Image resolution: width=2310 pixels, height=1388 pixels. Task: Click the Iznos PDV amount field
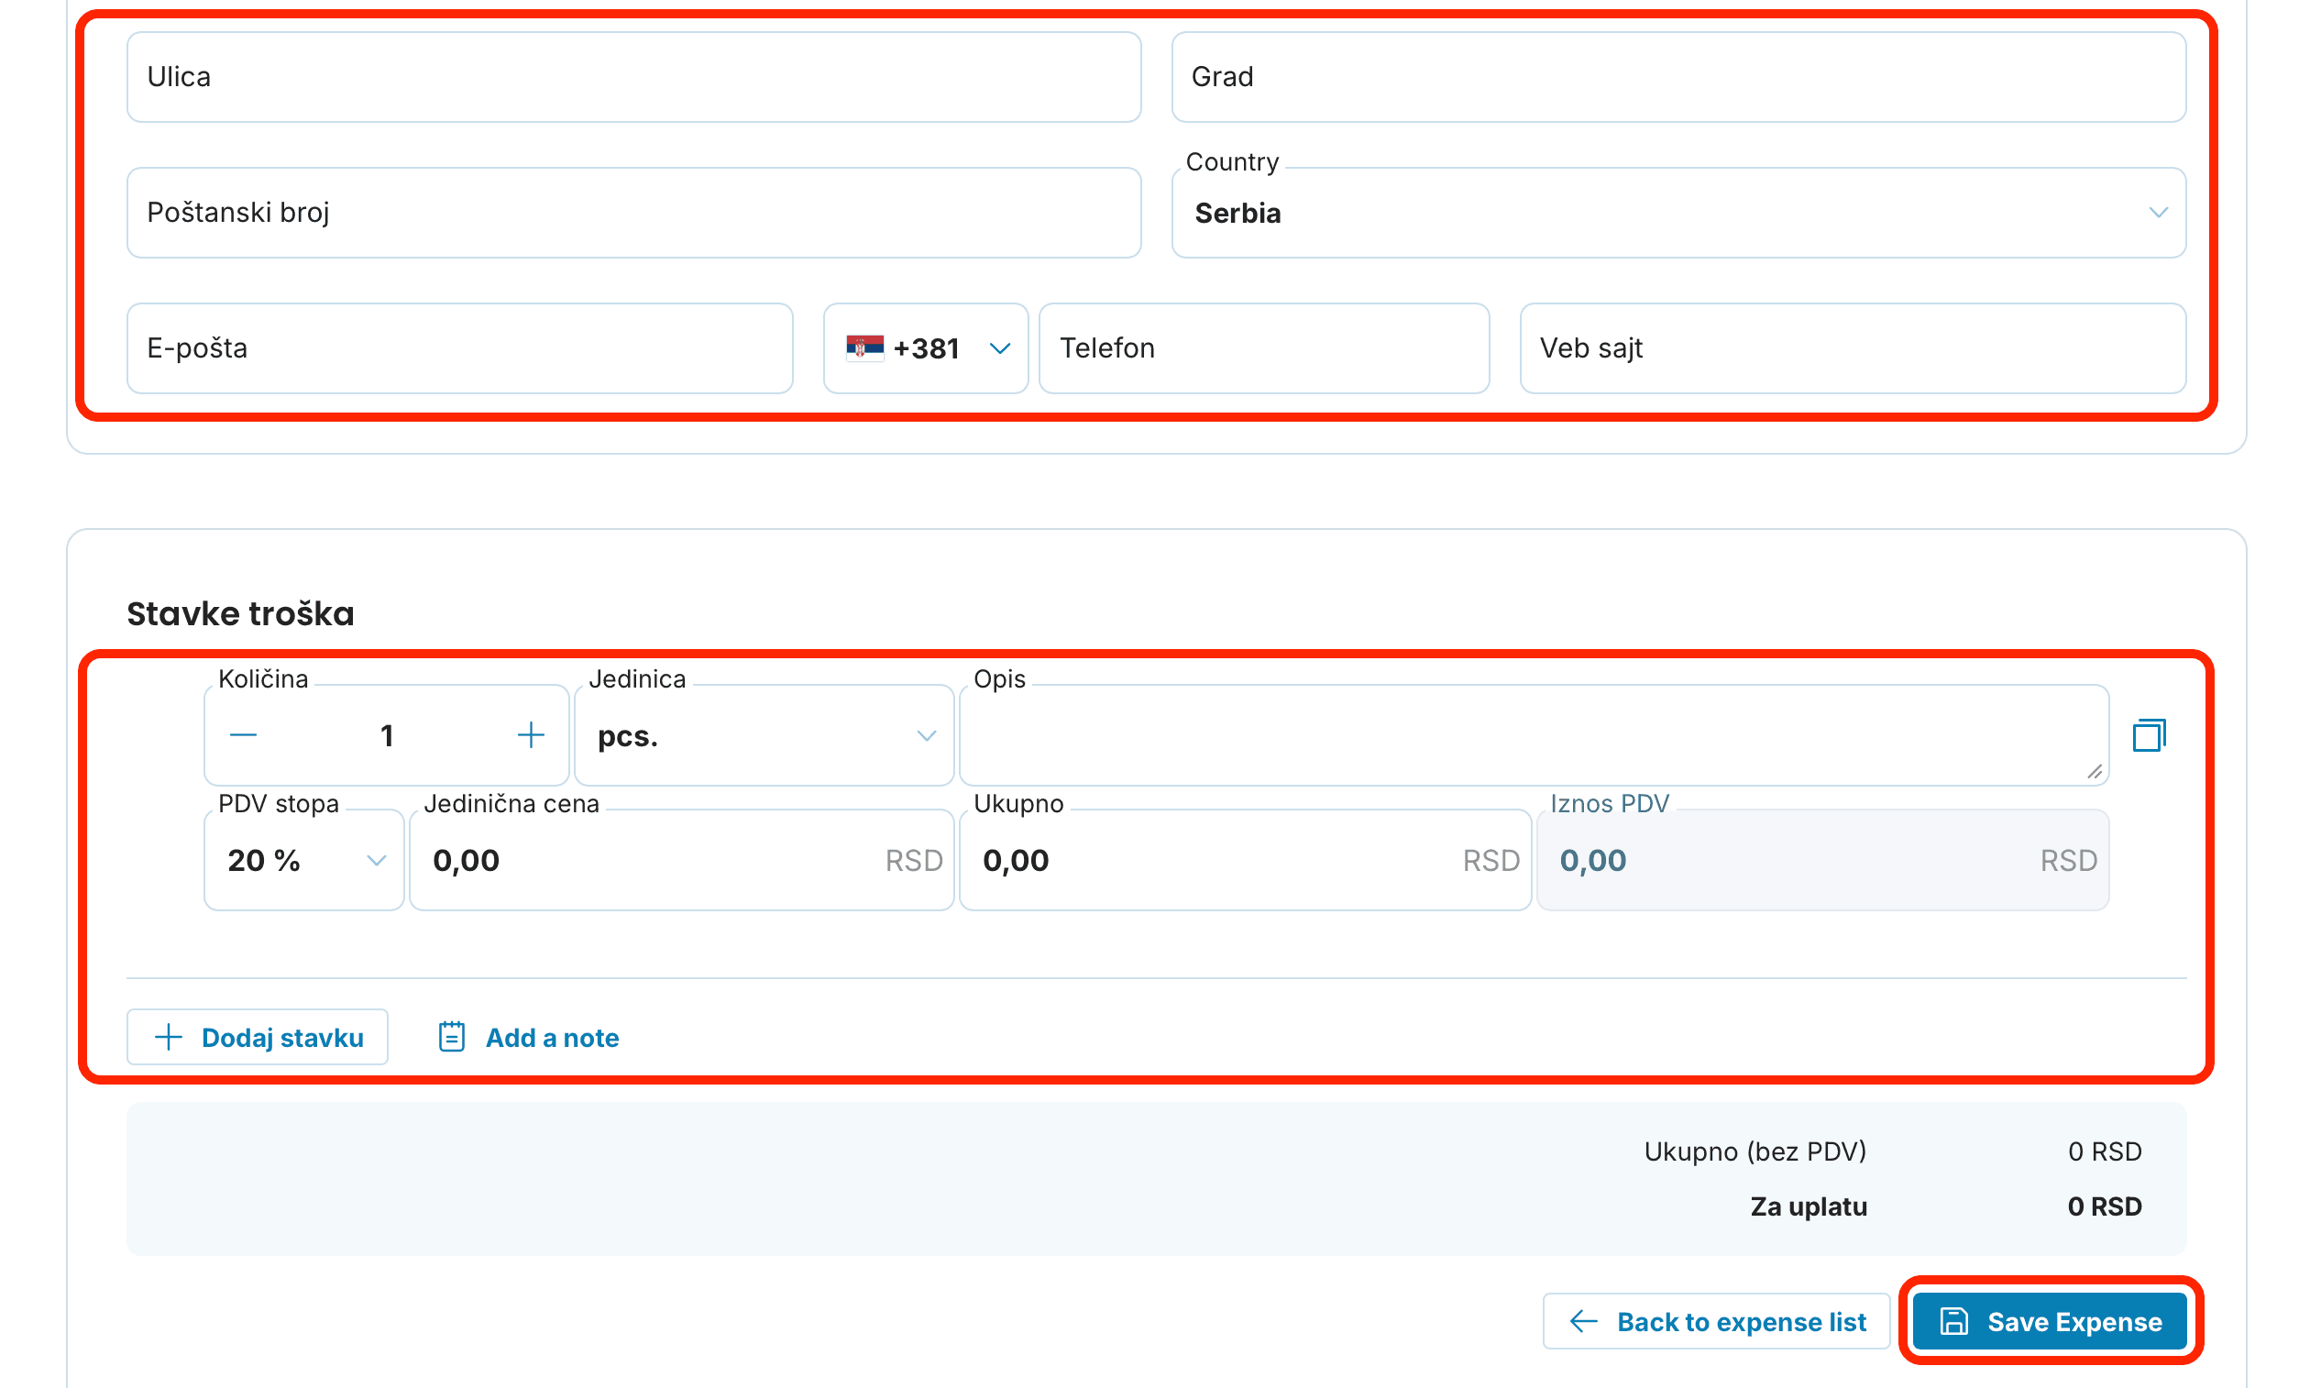coord(1821,861)
